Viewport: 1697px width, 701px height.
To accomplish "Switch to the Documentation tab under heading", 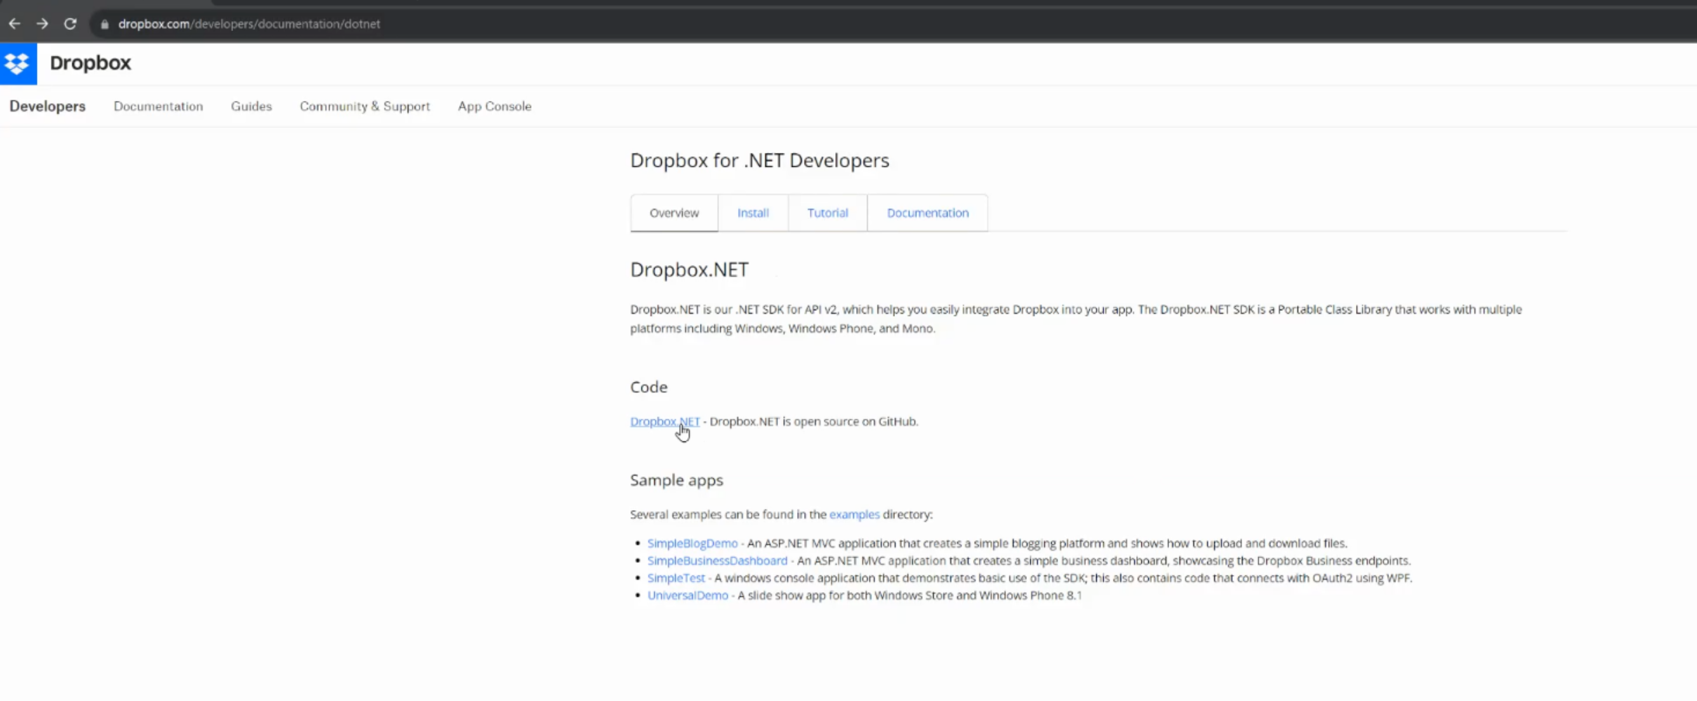I will click(x=927, y=213).
